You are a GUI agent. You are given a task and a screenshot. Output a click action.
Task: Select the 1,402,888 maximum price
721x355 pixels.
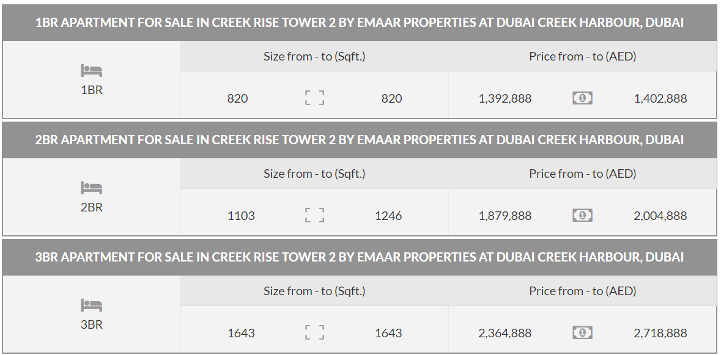pyautogui.click(x=660, y=98)
